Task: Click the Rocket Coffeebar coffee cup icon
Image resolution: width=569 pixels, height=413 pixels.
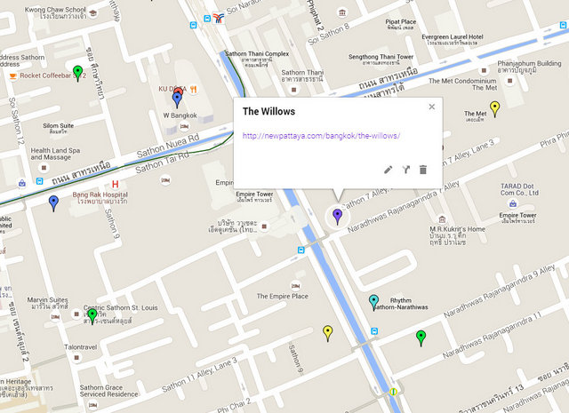Action: [x=13, y=75]
